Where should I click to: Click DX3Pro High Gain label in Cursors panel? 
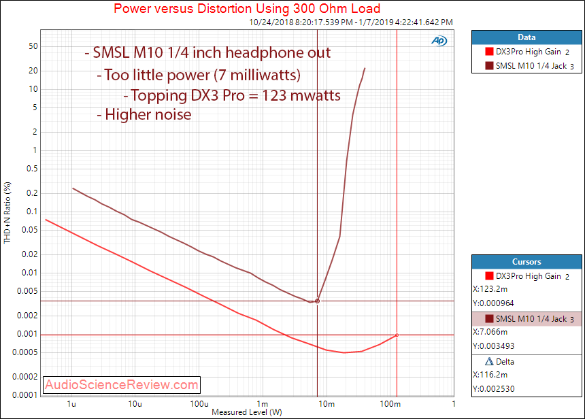click(529, 276)
